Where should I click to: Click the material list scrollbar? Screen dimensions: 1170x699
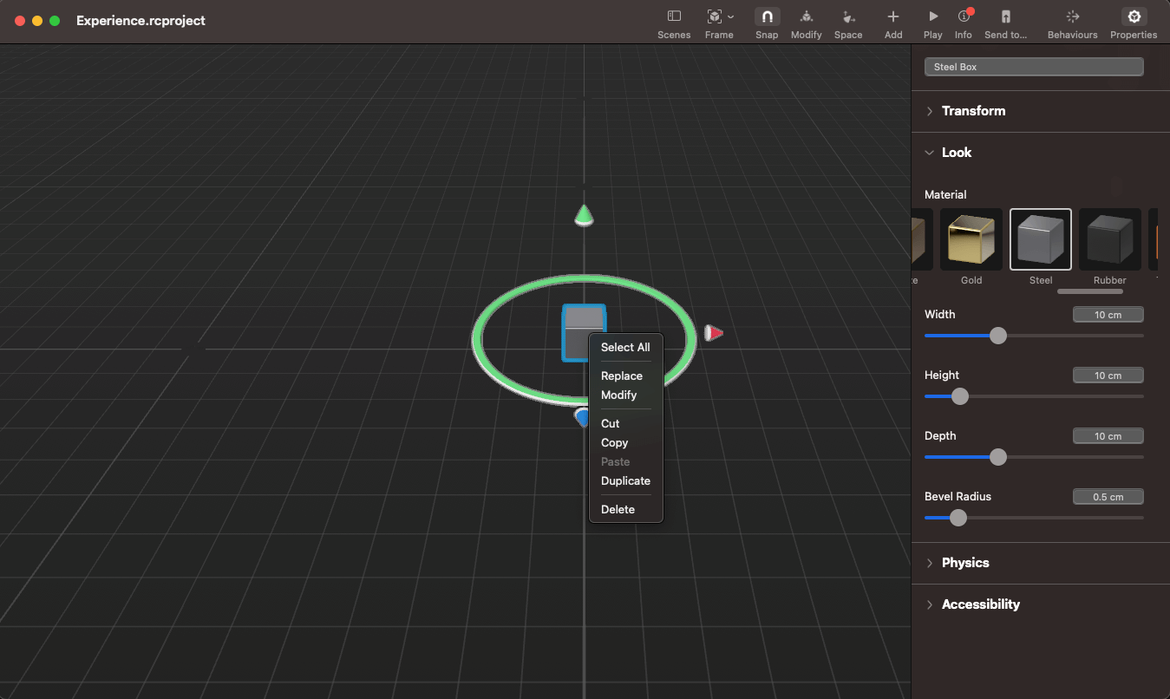[x=1089, y=291]
